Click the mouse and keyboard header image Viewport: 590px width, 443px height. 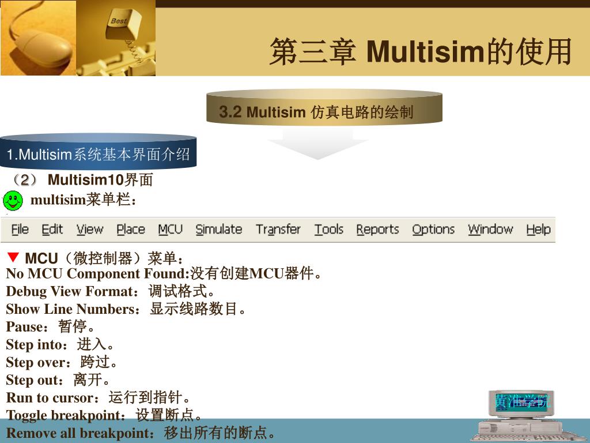pos(78,37)
